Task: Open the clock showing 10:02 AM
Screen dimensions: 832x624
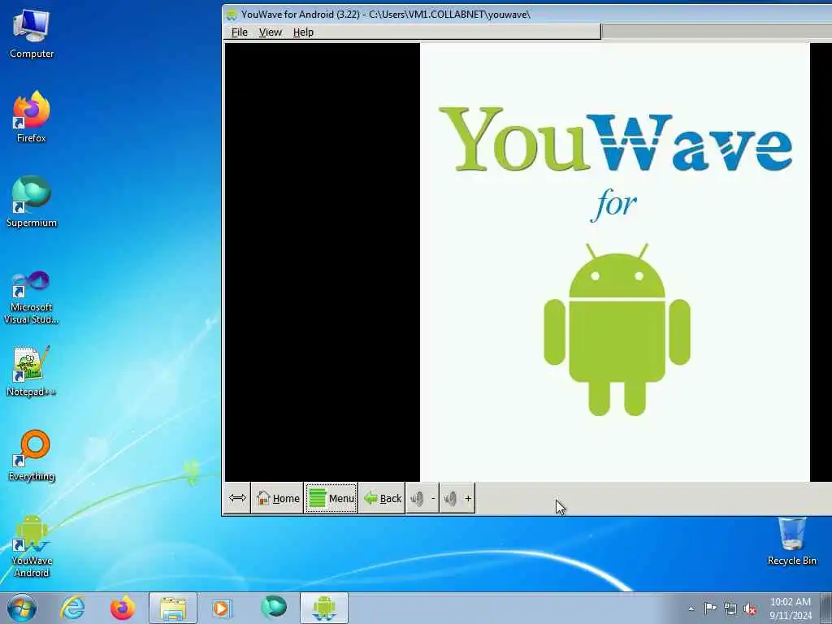Action: 791,609
